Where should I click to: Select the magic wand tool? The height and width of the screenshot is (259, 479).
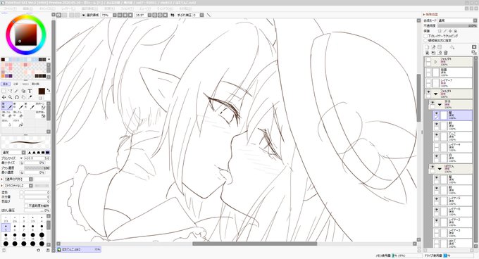click(x=17, y=91)
